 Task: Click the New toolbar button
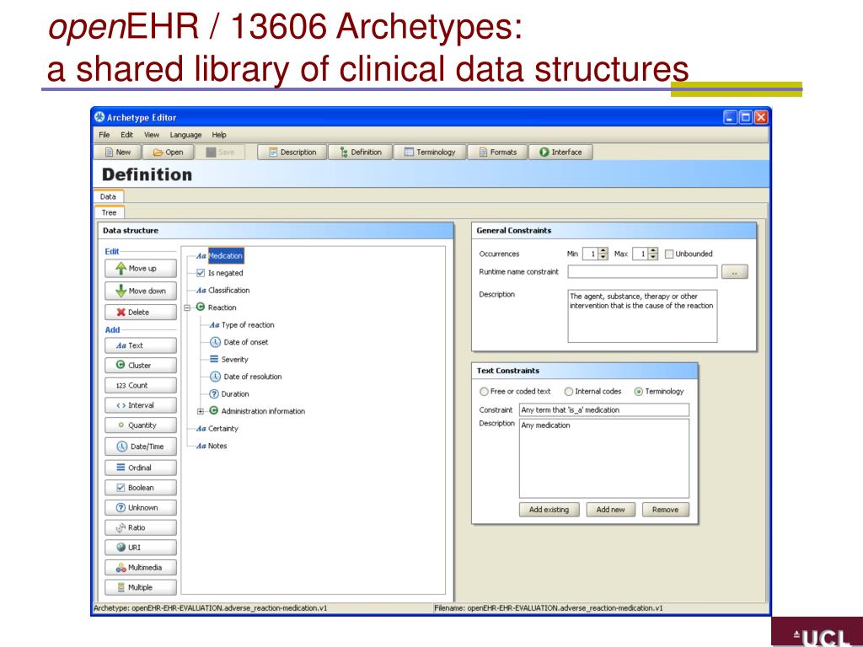pyautogui.click(x=118, y=152)
